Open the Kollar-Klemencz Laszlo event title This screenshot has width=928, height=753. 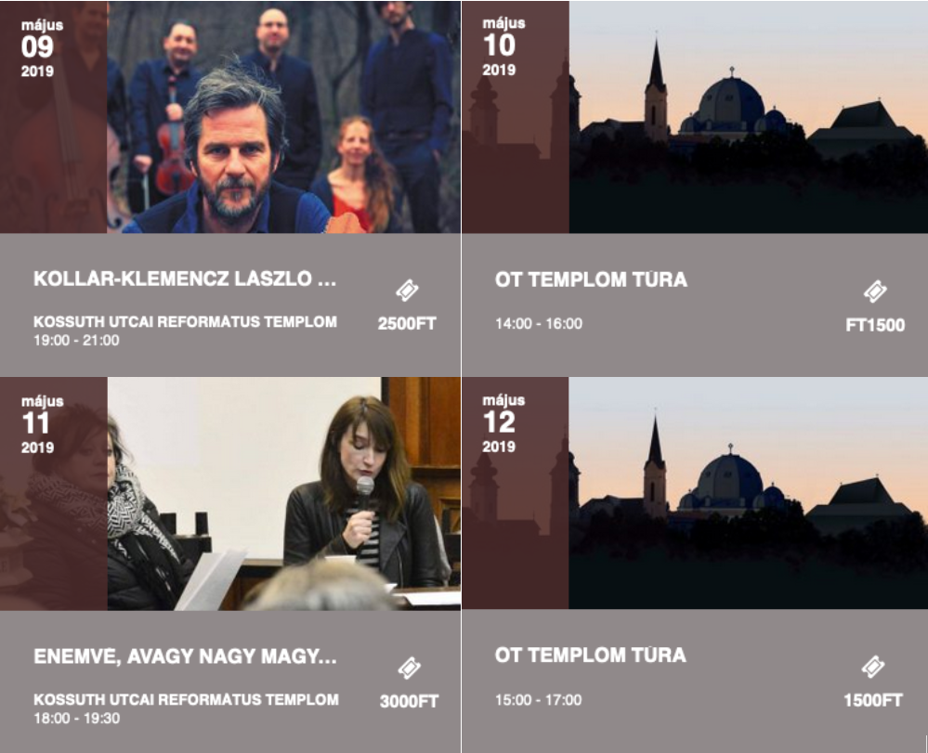pos(185,279)
